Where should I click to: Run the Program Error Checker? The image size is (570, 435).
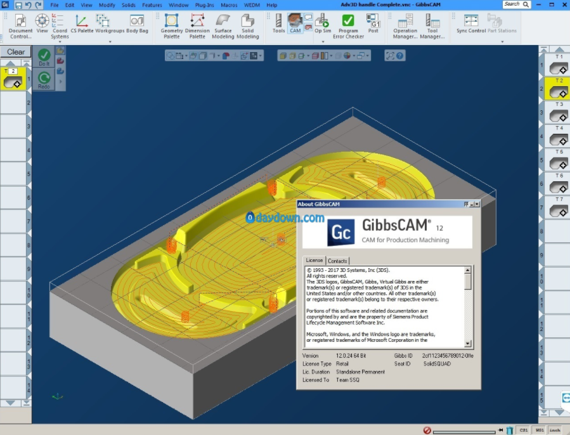tap(347, 25)
